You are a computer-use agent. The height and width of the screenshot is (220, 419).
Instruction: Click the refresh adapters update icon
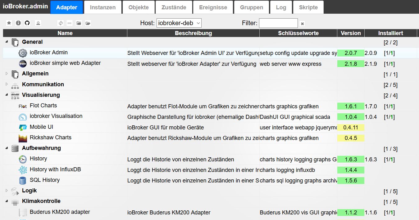point(61,23)
